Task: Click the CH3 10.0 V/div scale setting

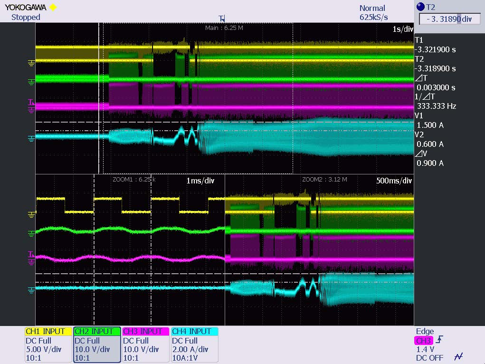Action: 141,349
